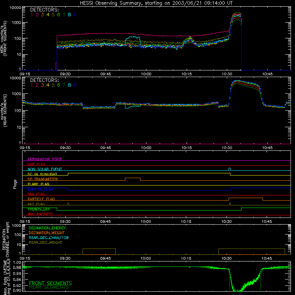The width and height of the screenshot is (295, 295).
Task: Click the 1000 y-axis value on decimation plot
Action: 17,225
